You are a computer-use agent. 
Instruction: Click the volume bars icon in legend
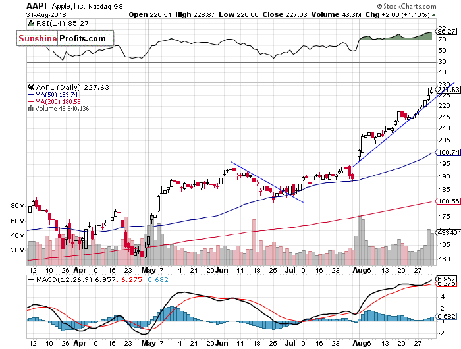[x=31, y=108]
